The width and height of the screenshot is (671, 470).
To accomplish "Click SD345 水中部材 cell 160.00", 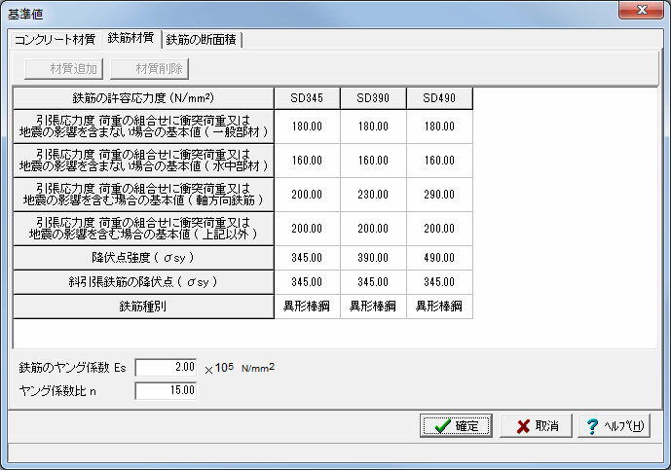I will [307, 161].
